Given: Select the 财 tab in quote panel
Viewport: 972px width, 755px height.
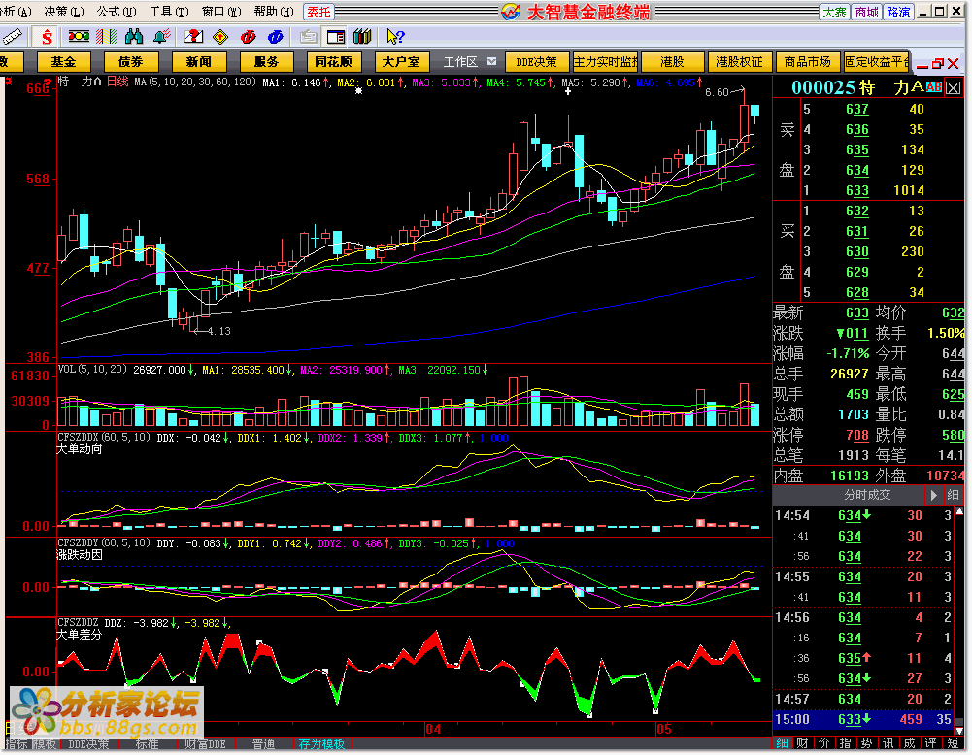Looking at the screenshot, I should [x=802, y=743].
